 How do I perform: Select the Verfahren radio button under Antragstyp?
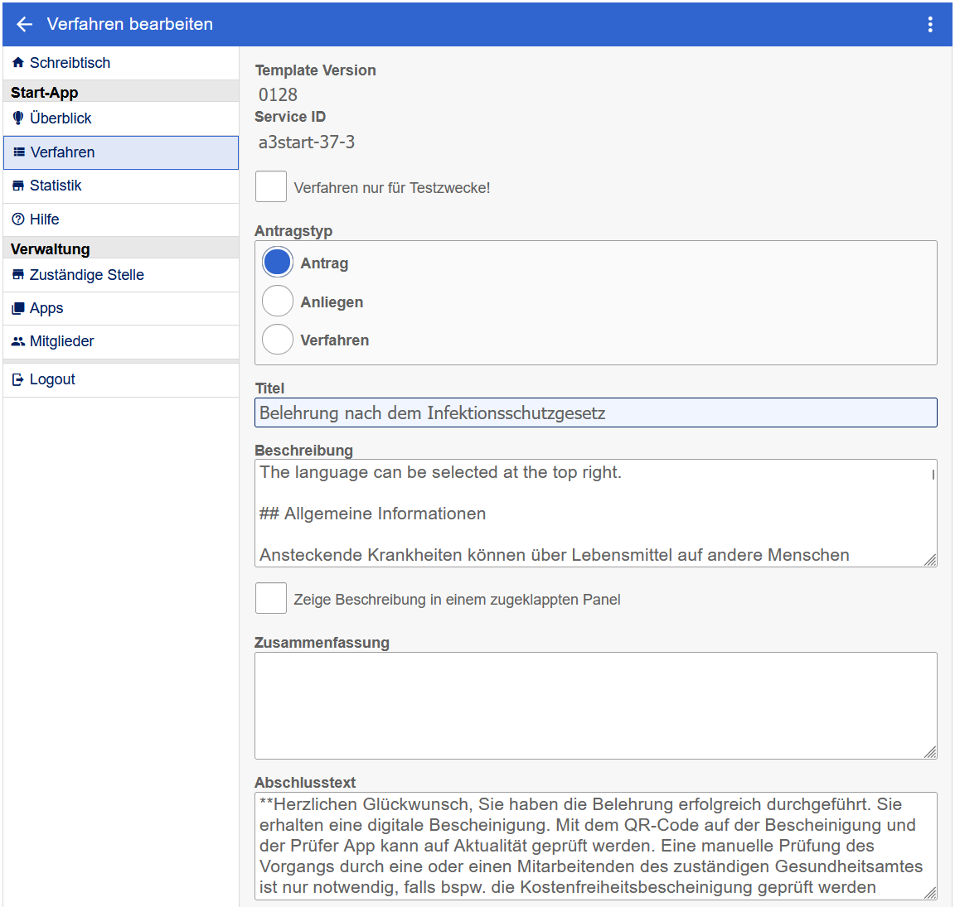[x=277, y=340]
